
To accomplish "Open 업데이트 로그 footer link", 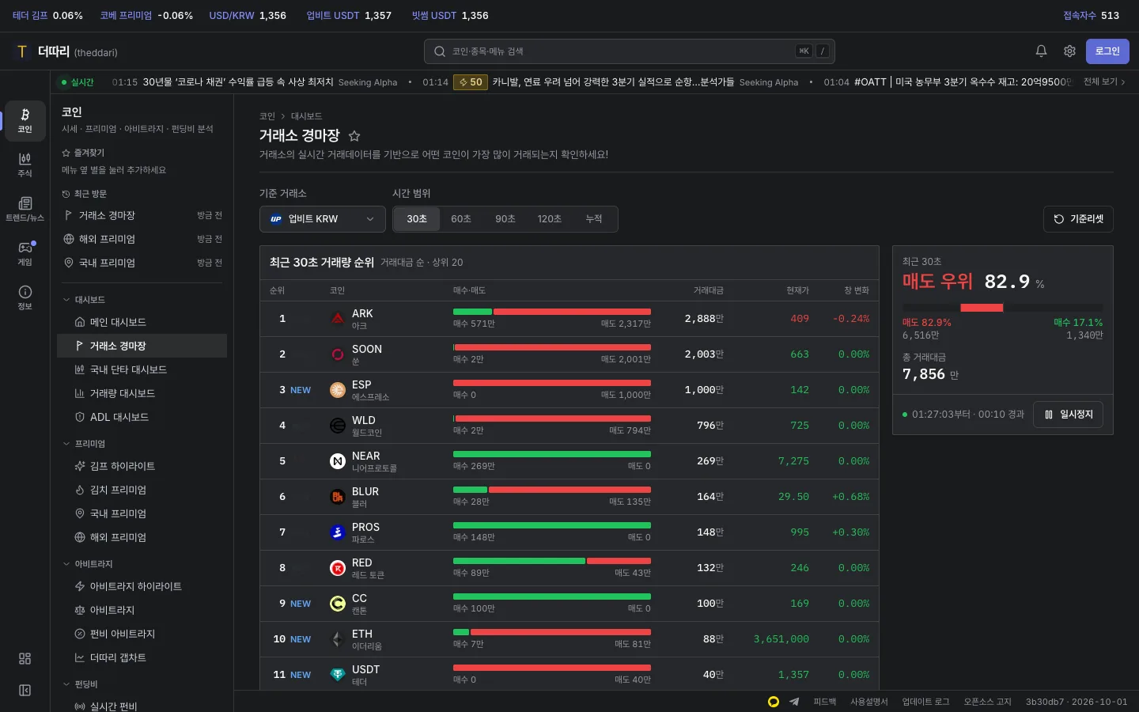I will click(926, 702).
